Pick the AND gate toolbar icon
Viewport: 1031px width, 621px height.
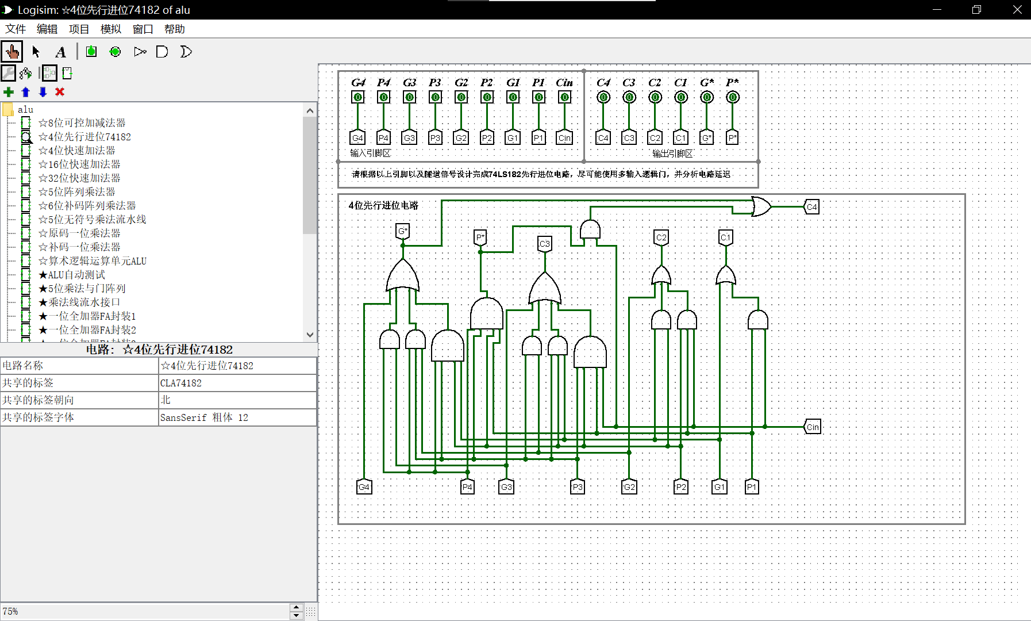[x=163, y=52]
